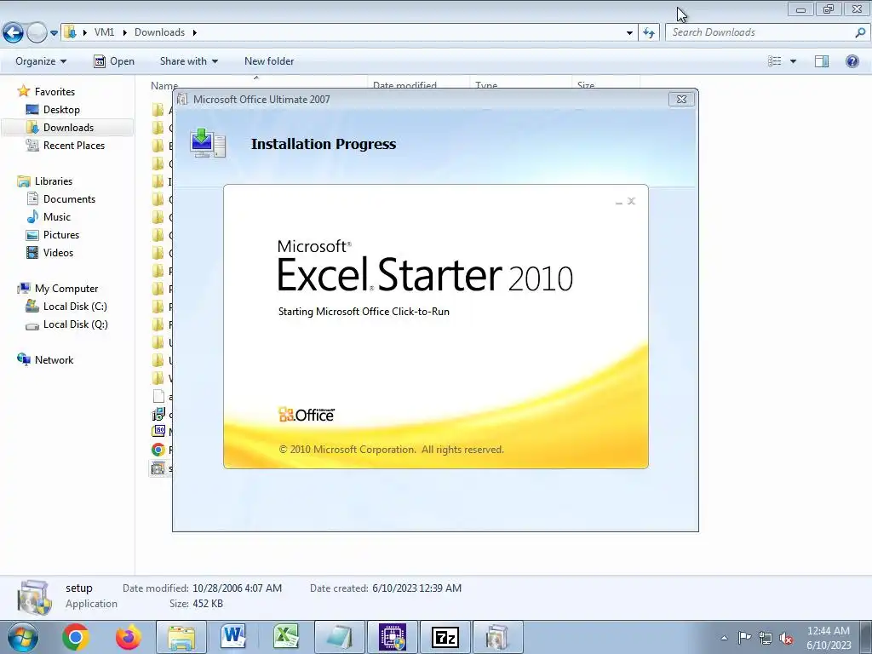Click the ISO file icon in file list
872x654 pixels.
click(x=158, y=431)
